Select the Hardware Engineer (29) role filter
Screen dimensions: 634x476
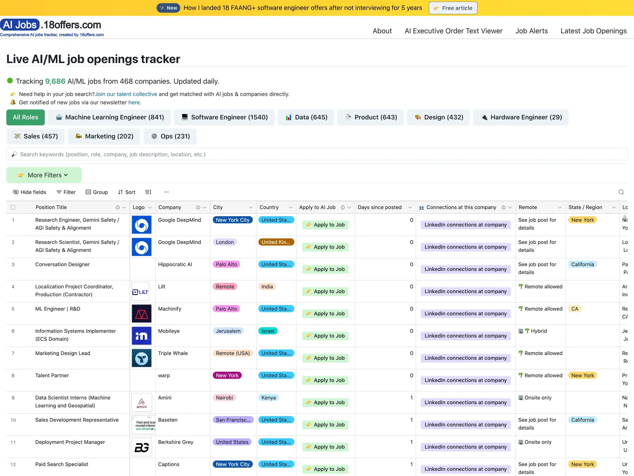pos(521,117)
